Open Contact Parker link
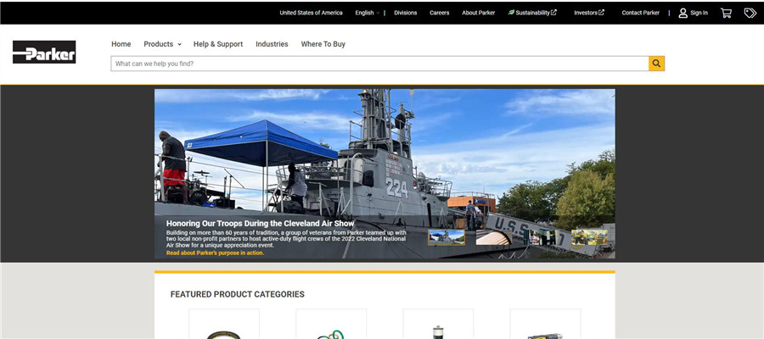764x339 pixels. (640, 13)
